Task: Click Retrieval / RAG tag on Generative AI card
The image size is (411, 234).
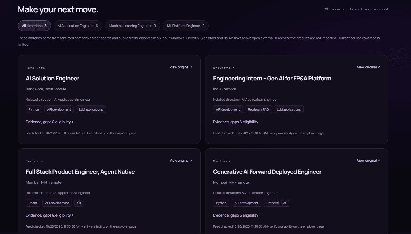Action: (x=277, y=203)
